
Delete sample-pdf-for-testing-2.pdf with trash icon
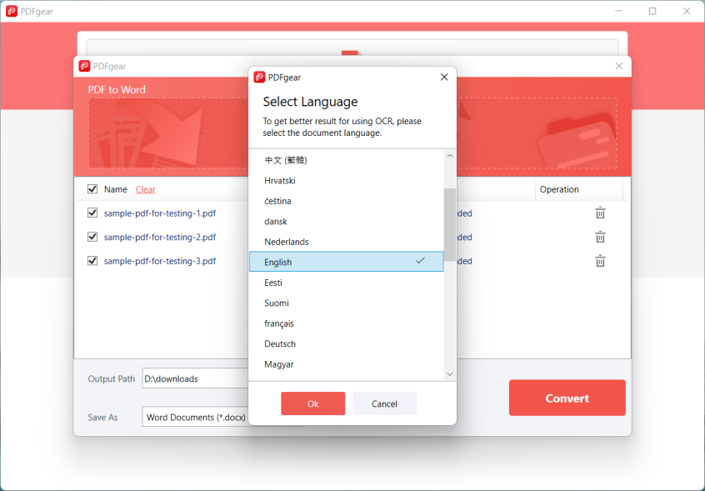click(600, 237)
